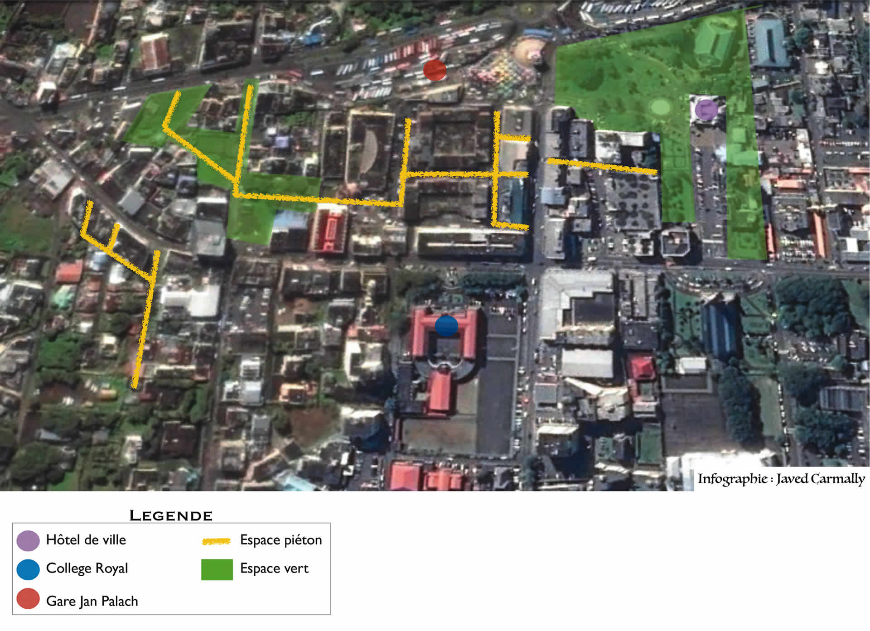
Task: Click yellow Espace piéton legend line
Action: (x=217, y=541)
